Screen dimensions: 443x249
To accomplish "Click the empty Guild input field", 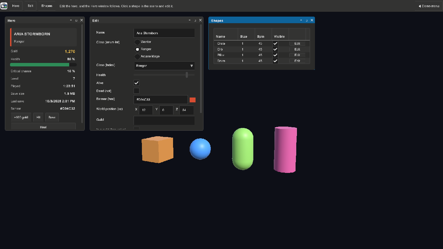I will [164, 120].
